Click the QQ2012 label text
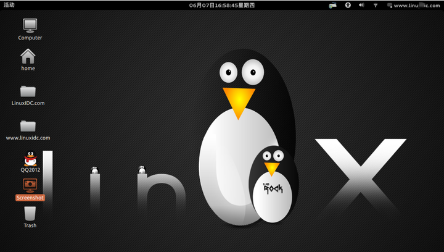 (30, 170)
